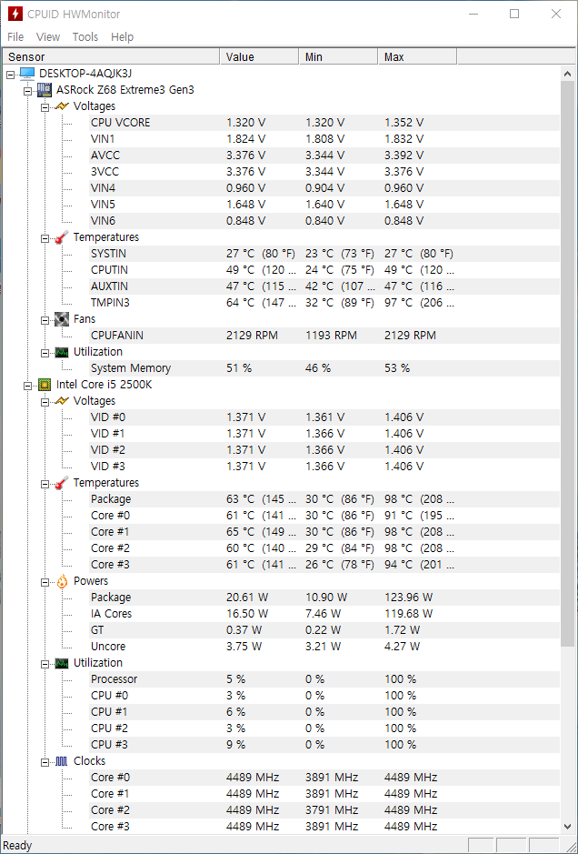The height and width of the screenshot is (854, 578).
Task: Click the 123.96 W max package power value
Action: (408, 598)
